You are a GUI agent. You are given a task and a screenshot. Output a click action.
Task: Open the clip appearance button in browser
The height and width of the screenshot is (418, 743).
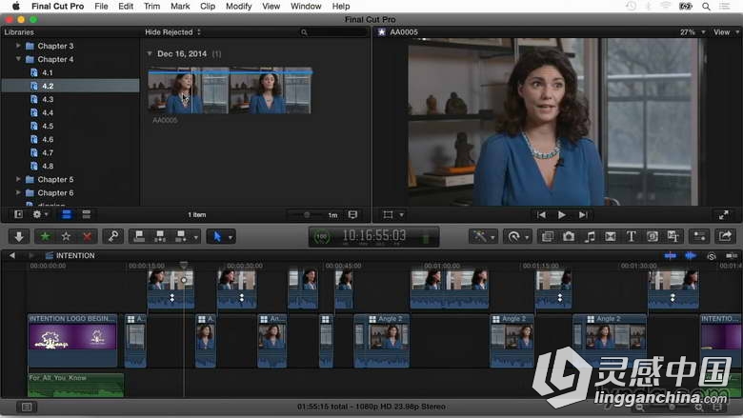352,215
